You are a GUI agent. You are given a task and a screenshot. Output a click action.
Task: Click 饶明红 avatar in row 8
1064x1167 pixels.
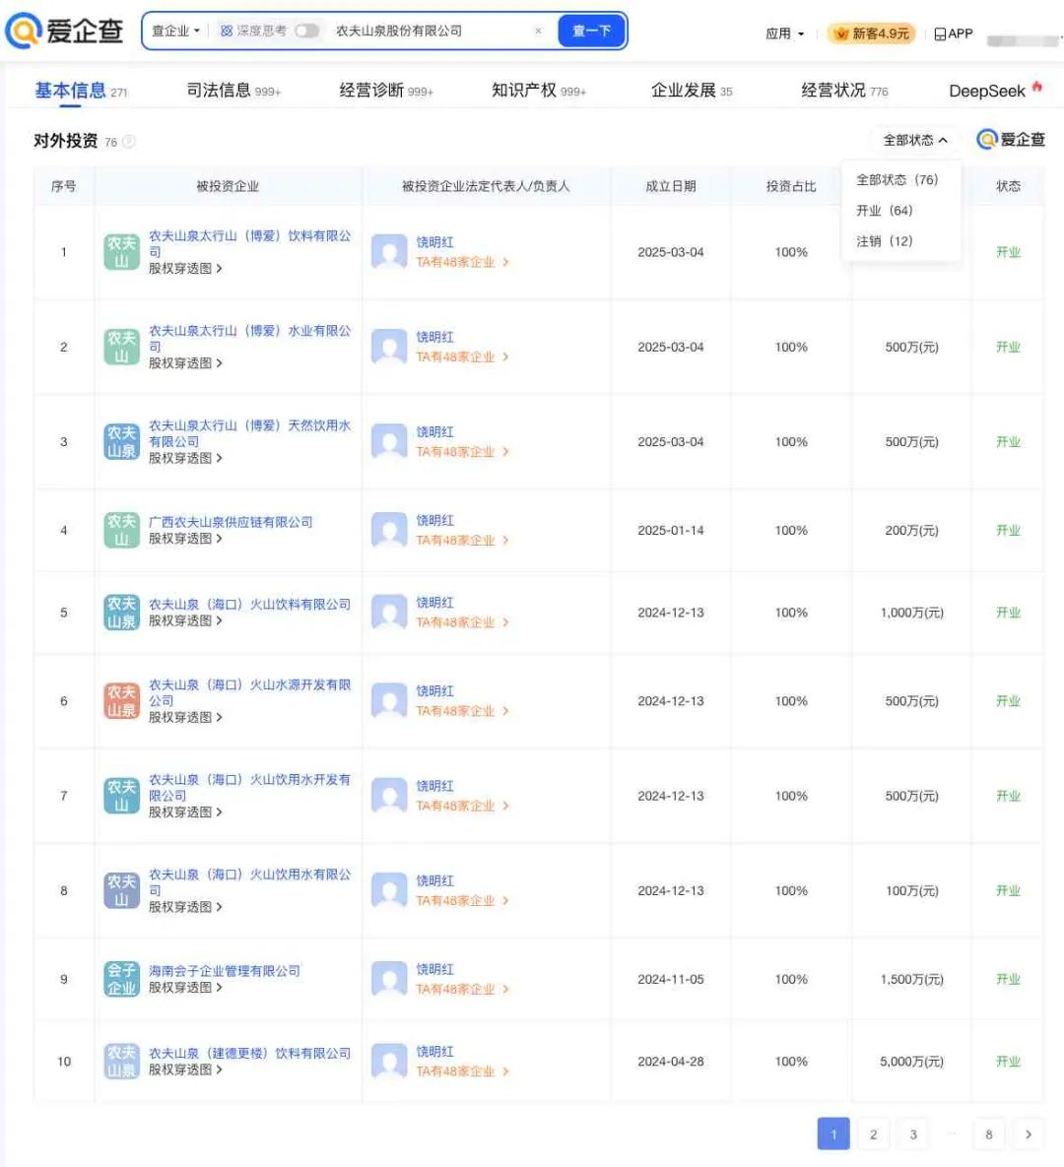(389, 891)
